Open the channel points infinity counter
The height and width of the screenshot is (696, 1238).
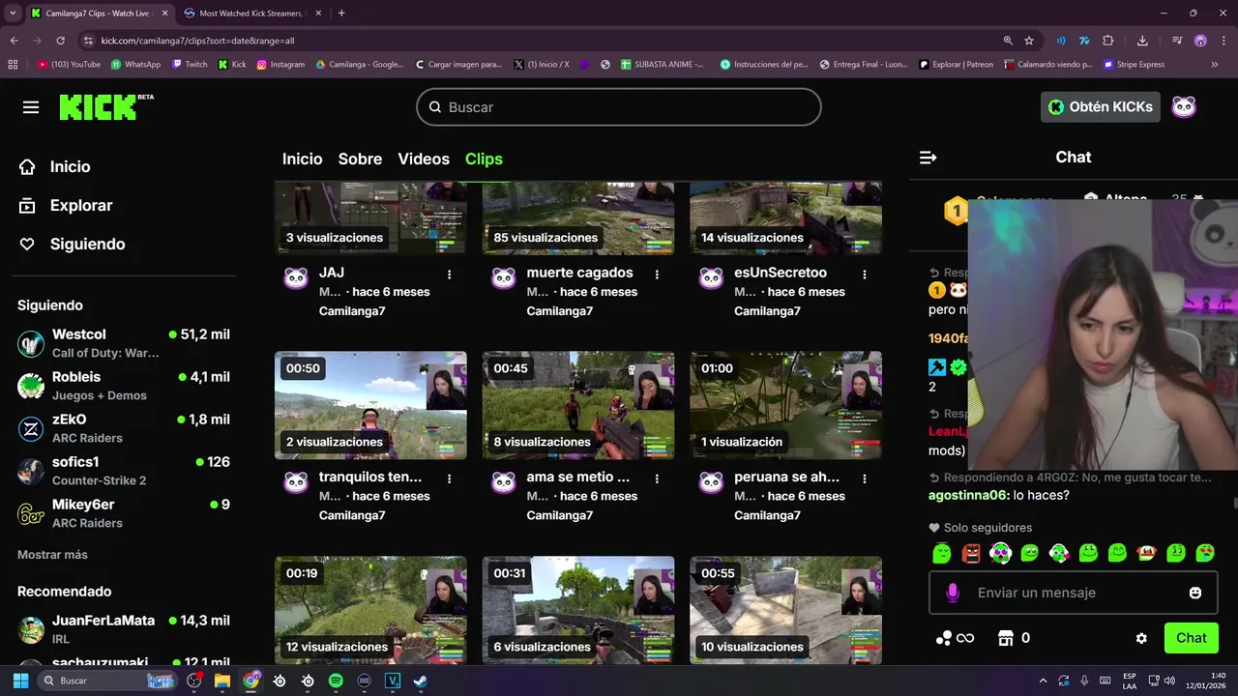(x=955, y=638)
